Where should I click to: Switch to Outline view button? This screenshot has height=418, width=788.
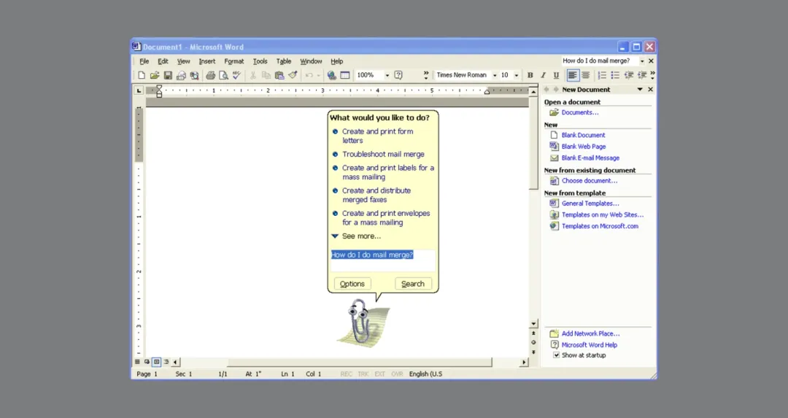pyautogui.click(x=166, y=362)
